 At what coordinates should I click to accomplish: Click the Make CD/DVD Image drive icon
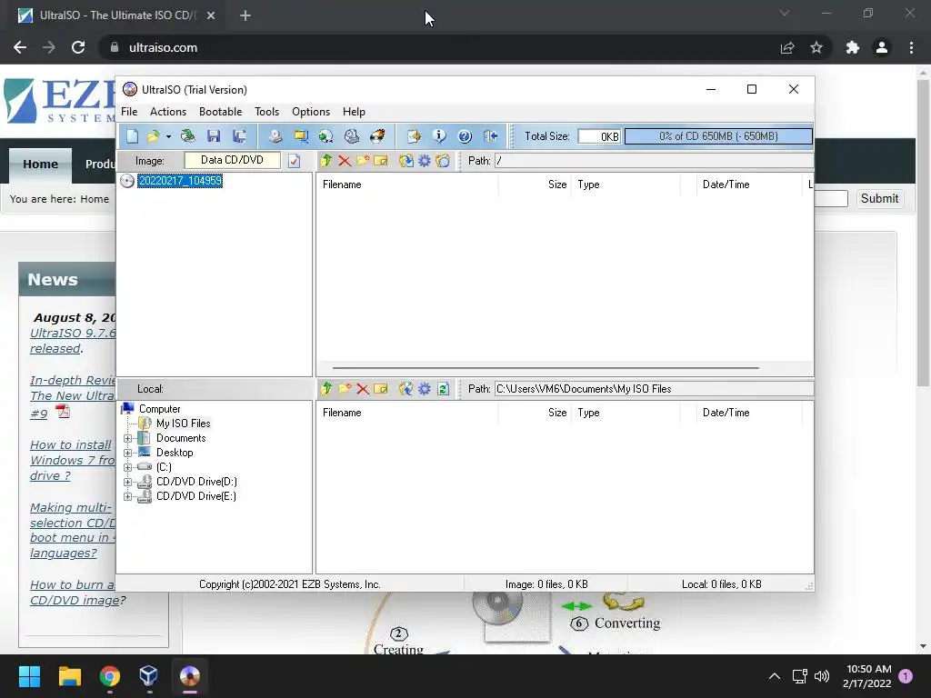point(275,136)
